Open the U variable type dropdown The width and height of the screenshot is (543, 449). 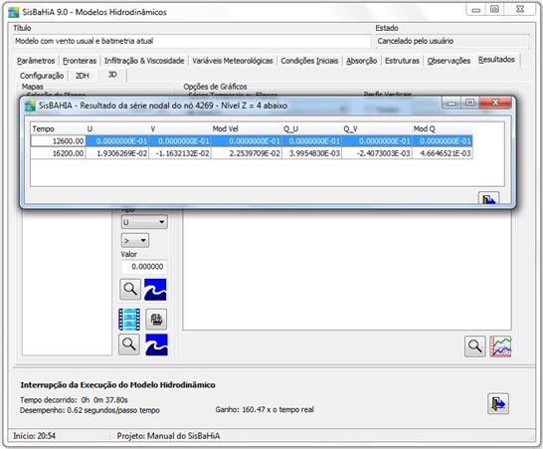(144, 222)
